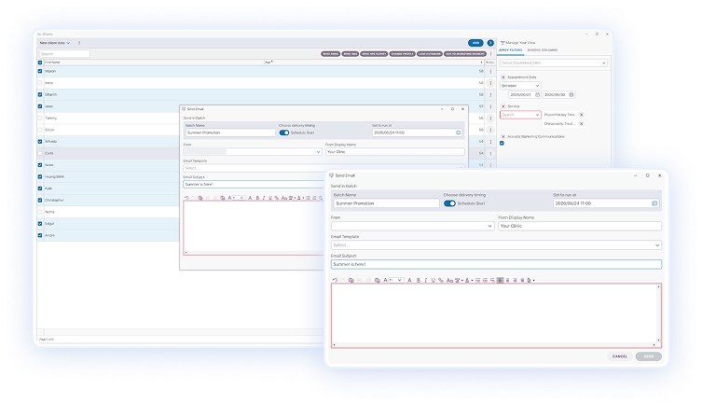The height and width of the screenshot is (404, 702).
Task: Check the box next to Irene
Action: 39,83
